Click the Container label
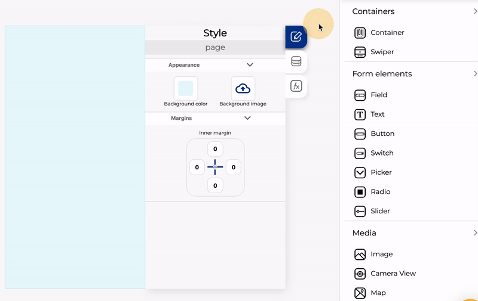 coord(387,33)
